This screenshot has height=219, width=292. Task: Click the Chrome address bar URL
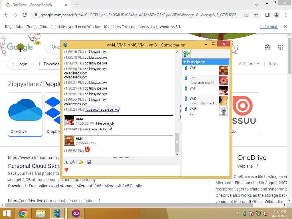[x=140, y=15]
